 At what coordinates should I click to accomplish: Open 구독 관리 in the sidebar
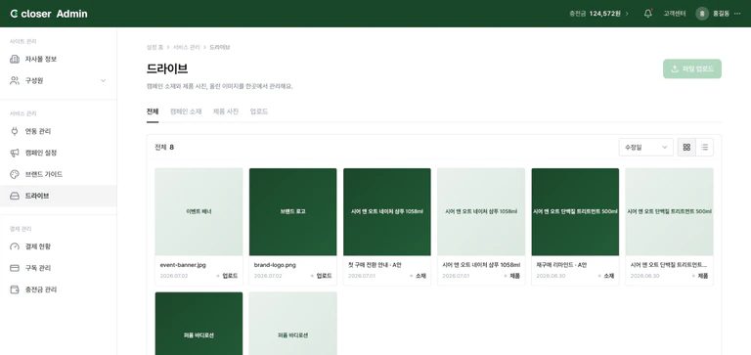58,268
